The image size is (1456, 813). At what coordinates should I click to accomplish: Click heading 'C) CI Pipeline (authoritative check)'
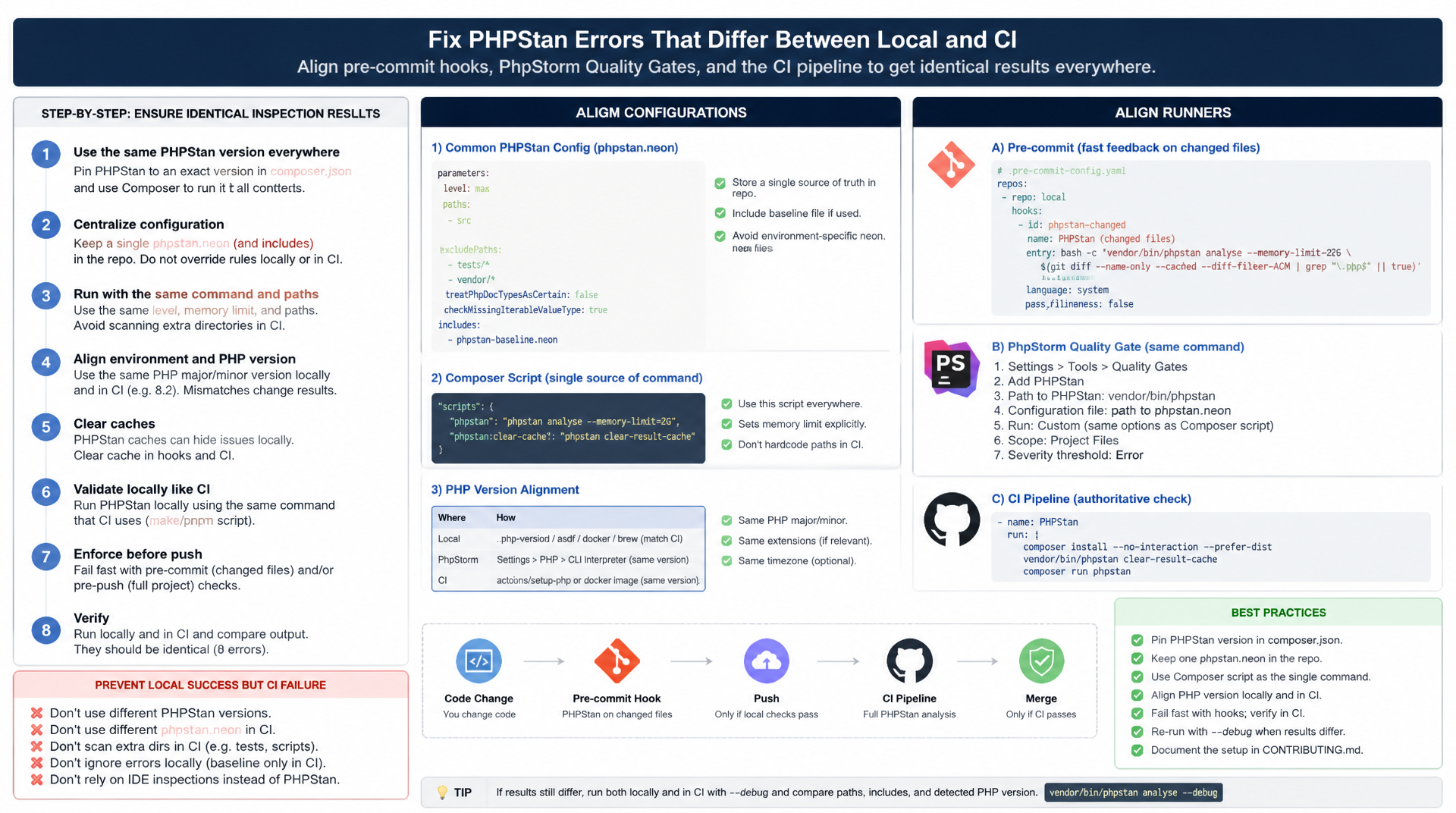click(x=1091, y=499)
